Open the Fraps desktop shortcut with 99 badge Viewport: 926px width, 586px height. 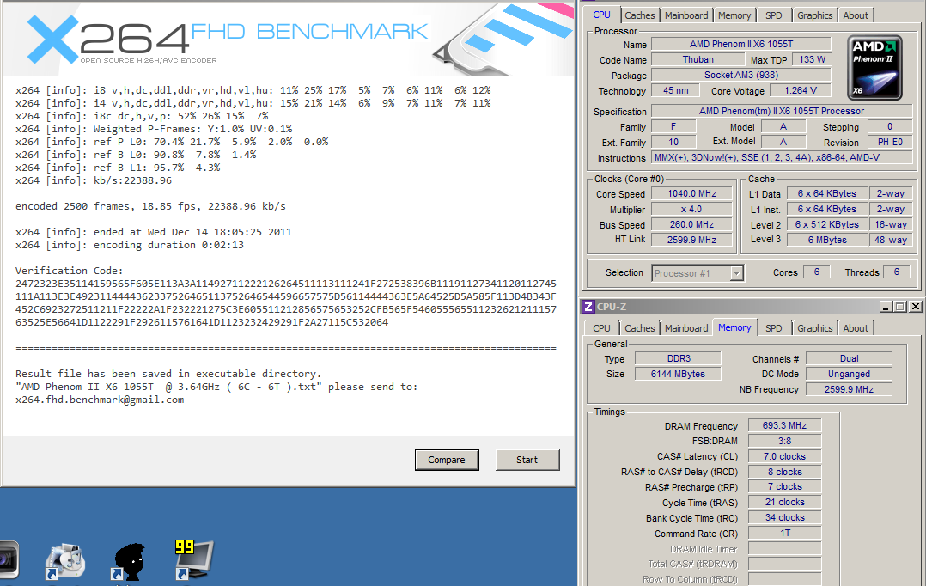click(194, 559)
